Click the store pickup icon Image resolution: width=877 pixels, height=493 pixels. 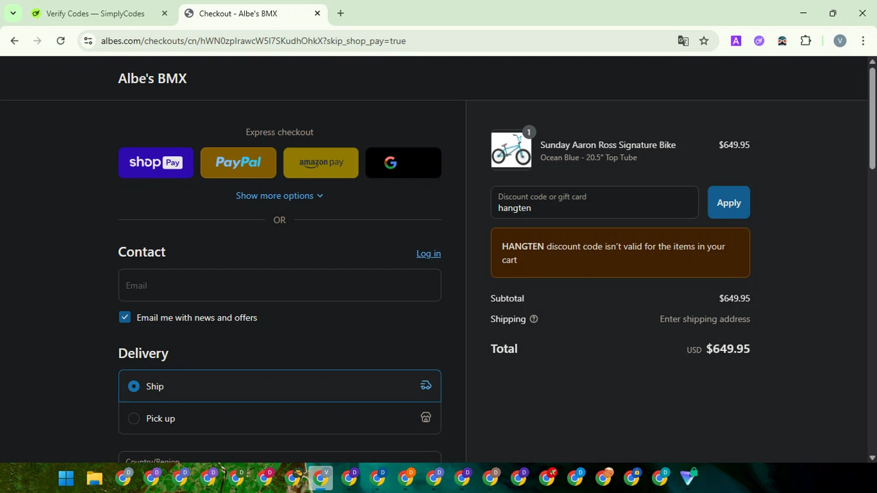pos(426,417)
